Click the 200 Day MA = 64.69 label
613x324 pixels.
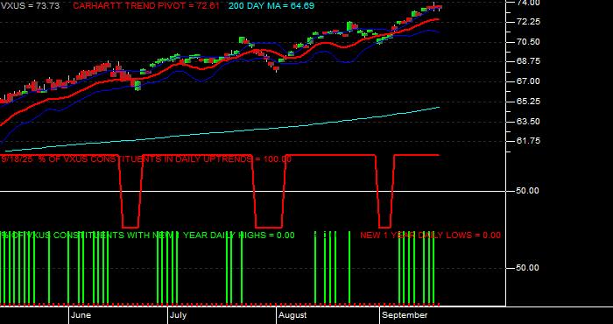(271, 6)
